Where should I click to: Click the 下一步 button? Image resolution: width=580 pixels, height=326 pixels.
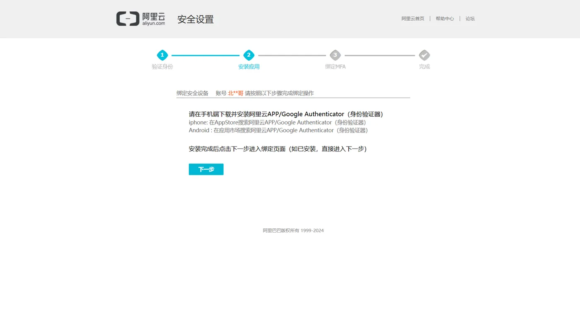coord(206,169)
